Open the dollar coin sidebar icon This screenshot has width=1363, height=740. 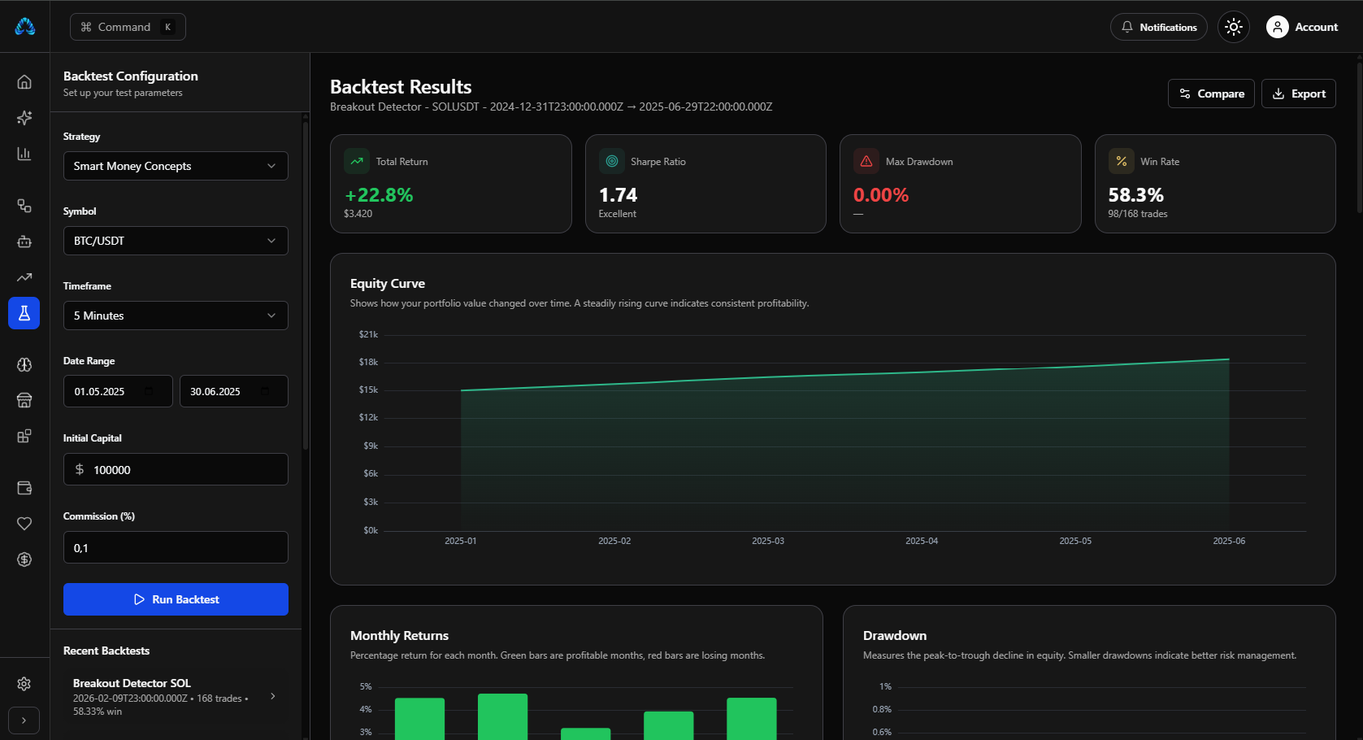click(x=24, y=559)
